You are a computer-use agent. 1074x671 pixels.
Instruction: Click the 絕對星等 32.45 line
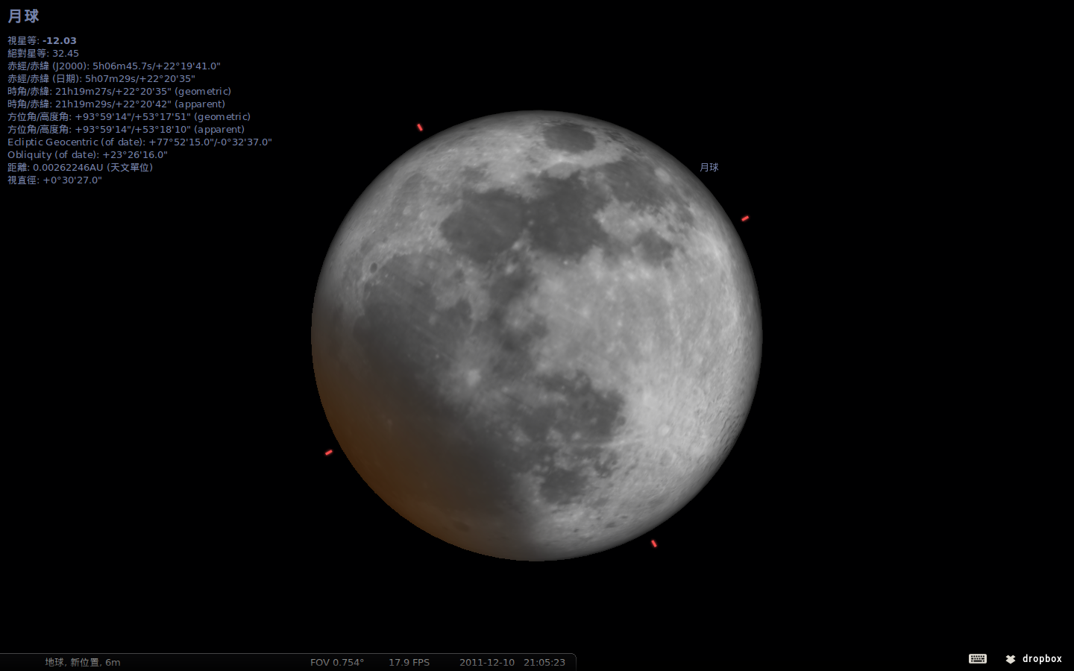(43, 54)
